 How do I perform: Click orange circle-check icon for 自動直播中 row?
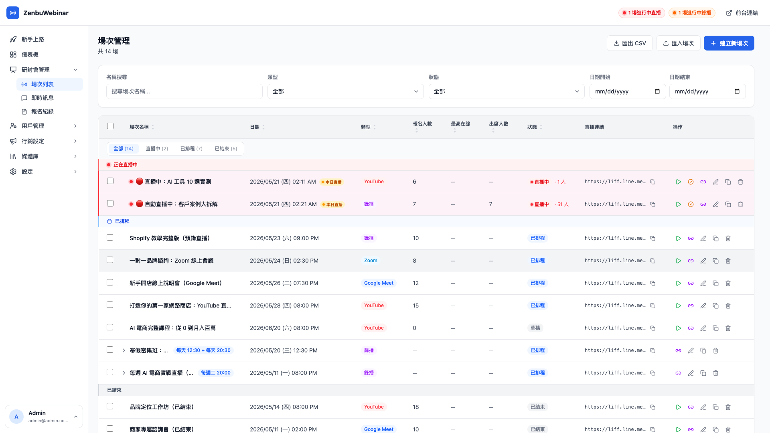[691, 204]
